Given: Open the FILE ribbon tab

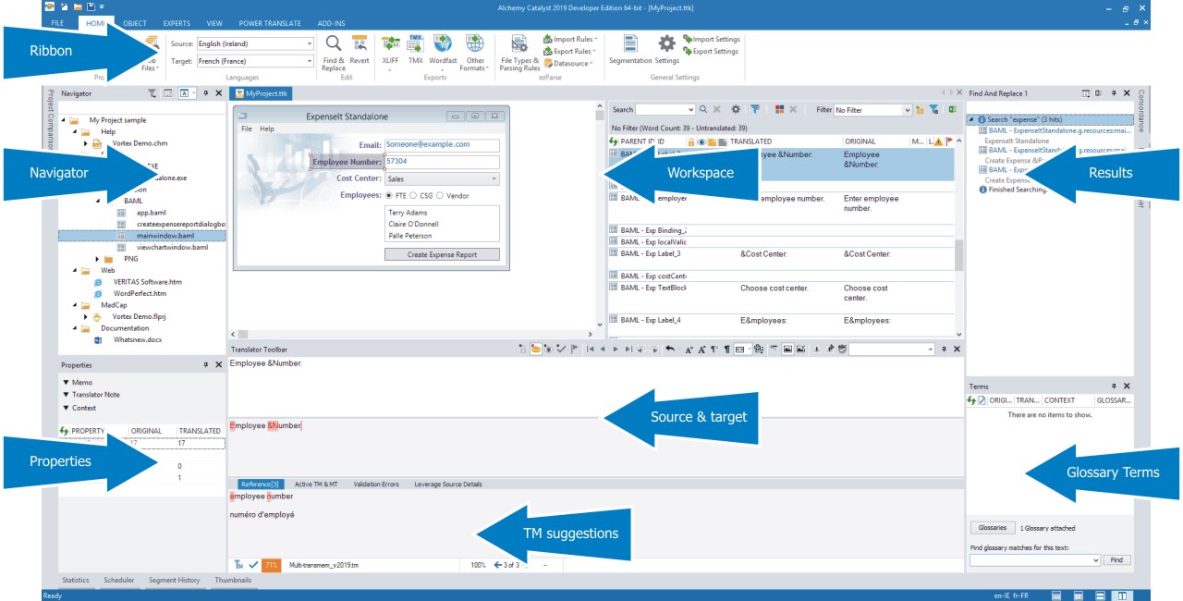Looking at the screenshot, I should pyautogui.click(x=57, y=21).
